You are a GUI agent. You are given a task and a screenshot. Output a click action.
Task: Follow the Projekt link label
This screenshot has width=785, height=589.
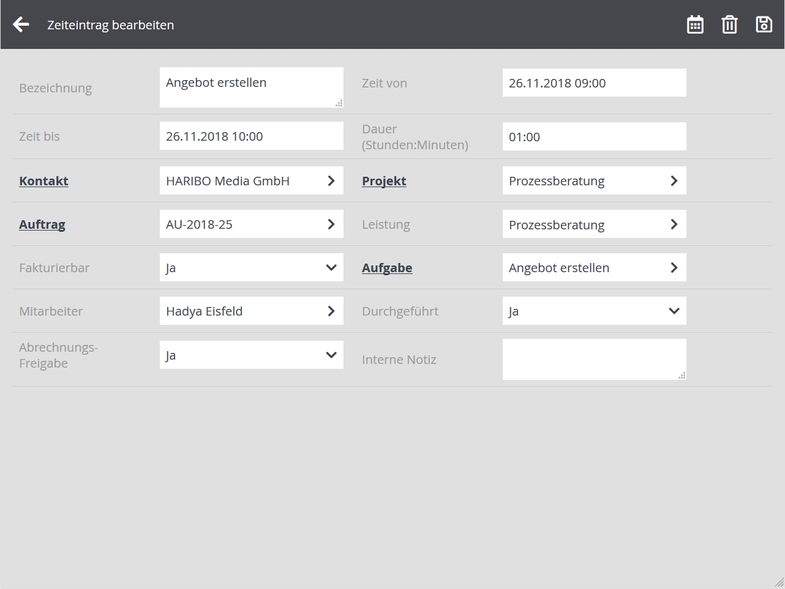[x=384, y=181]
